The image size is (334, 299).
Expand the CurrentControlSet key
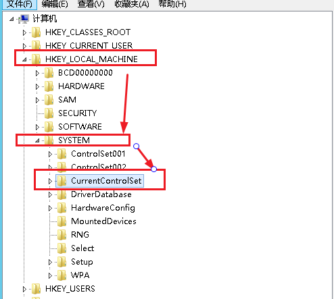pyautogui.click(x=50, y=181)
